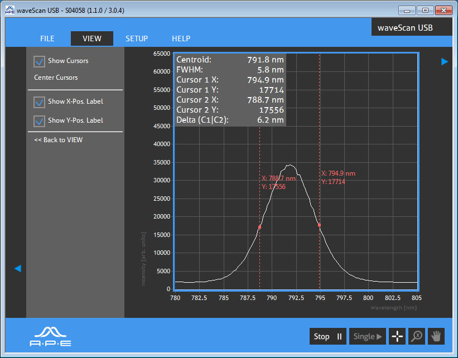Click the play arrow on Single button
458x358 pixels.
coord(379,336)
